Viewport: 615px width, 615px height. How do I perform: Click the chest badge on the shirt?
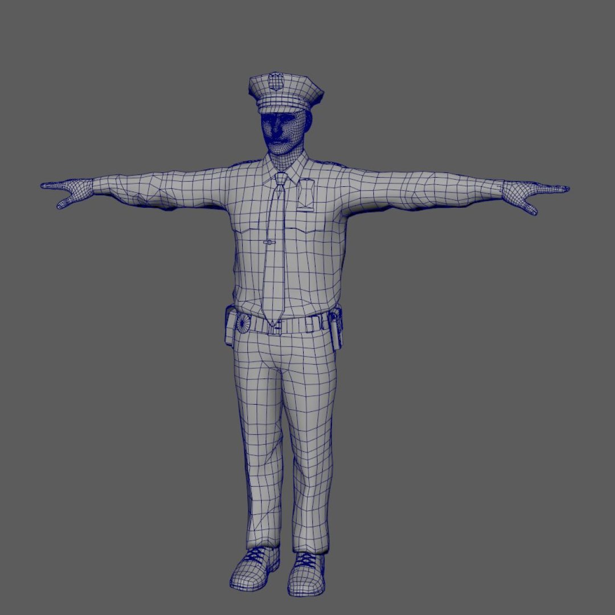(306, 195)
